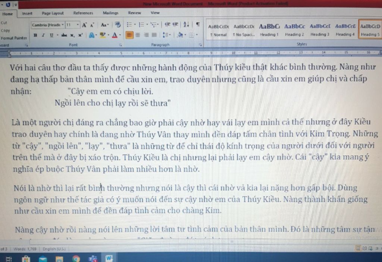Align text left
The image size is (382, 262).
click(x=129, y=35)
